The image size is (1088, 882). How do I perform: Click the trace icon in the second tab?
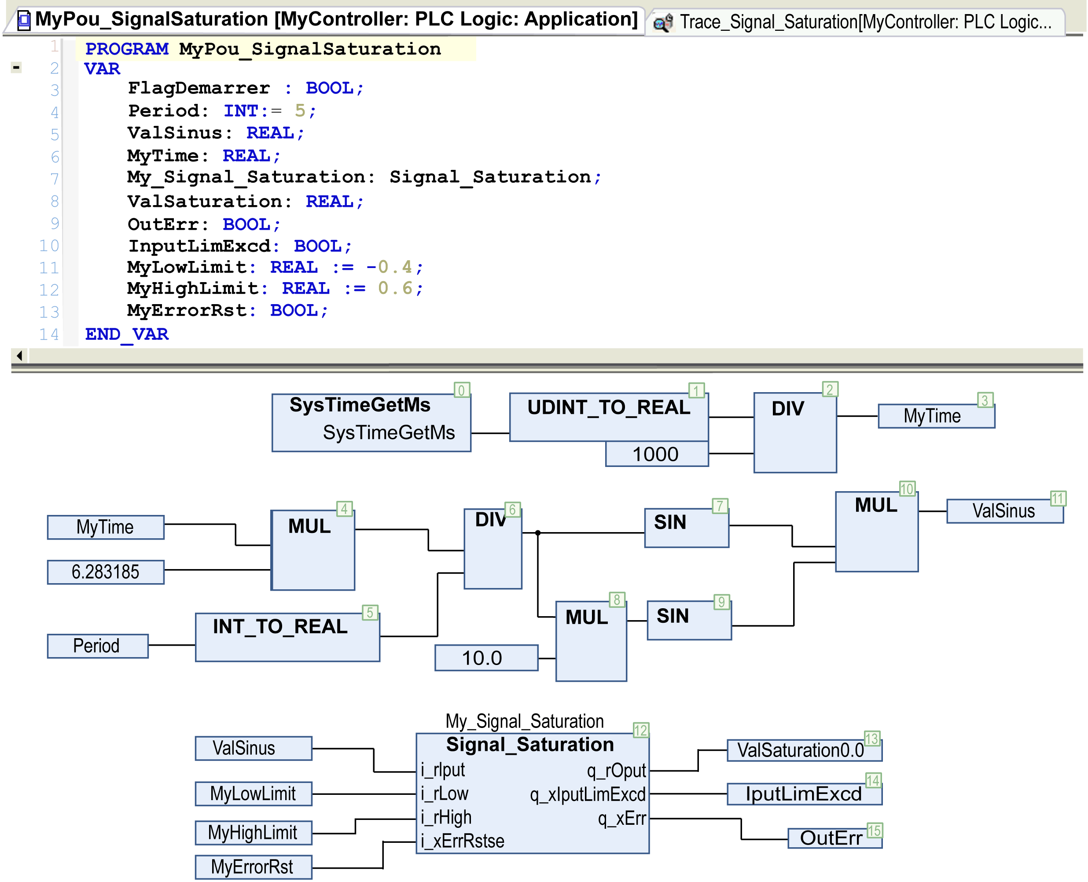662,22
